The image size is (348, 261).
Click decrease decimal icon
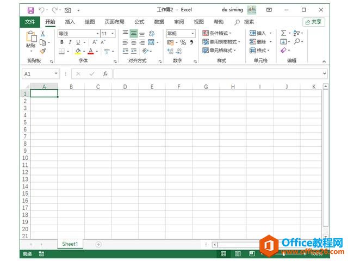pos(179,51)
